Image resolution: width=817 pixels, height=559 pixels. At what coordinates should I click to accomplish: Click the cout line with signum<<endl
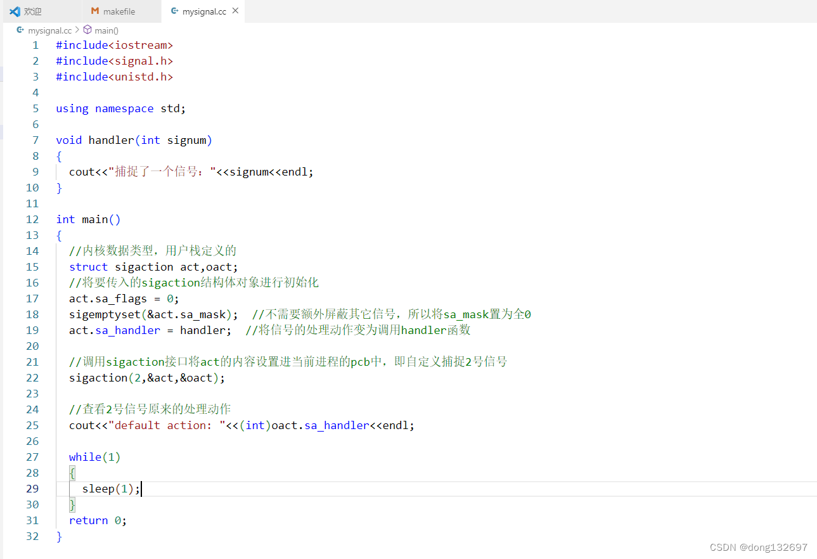tap(191, 172)
